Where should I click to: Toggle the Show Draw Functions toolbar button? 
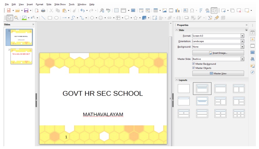click(x=214, y=11)
